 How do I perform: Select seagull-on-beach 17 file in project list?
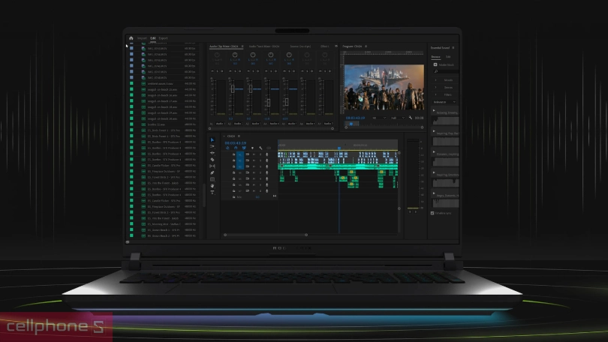[x=162, y=101]
